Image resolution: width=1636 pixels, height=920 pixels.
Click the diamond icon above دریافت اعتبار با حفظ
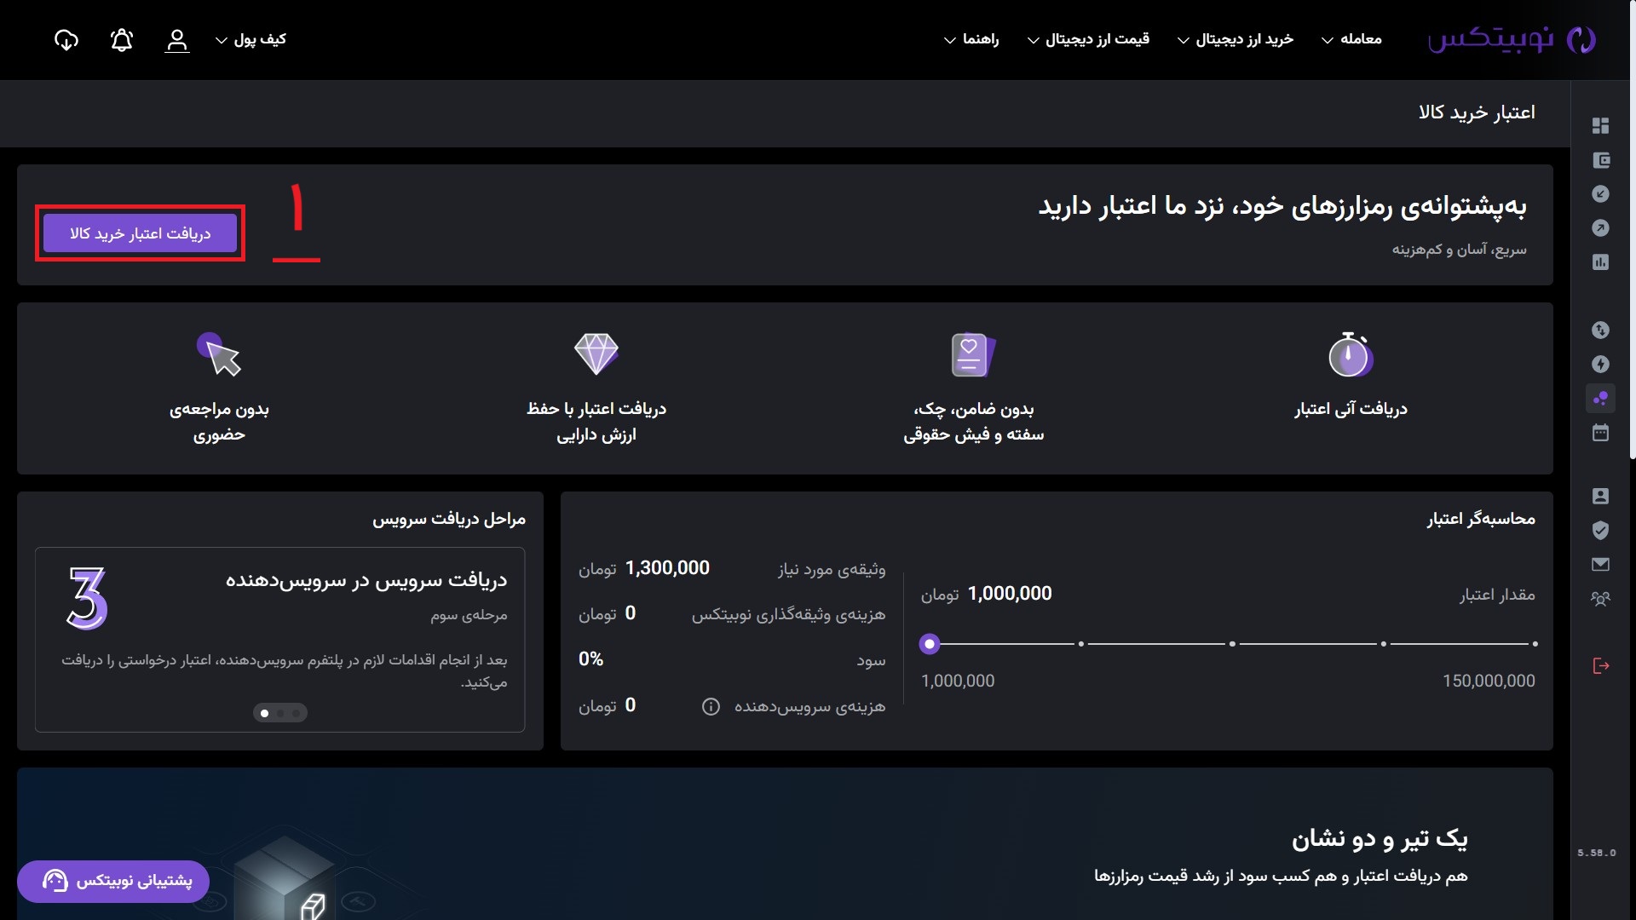[x=596, y=354]
